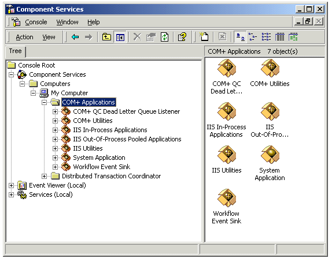Expand the System Application tree node
Image resolution: width=332 pixels, height=262 pixels.
coord(56,158)
